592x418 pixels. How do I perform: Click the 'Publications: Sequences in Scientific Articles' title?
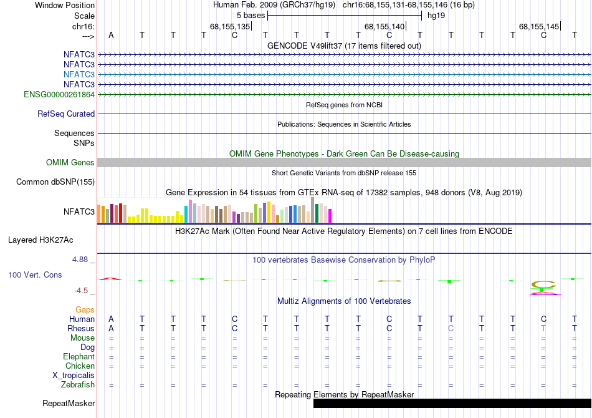tap(344, 124)
